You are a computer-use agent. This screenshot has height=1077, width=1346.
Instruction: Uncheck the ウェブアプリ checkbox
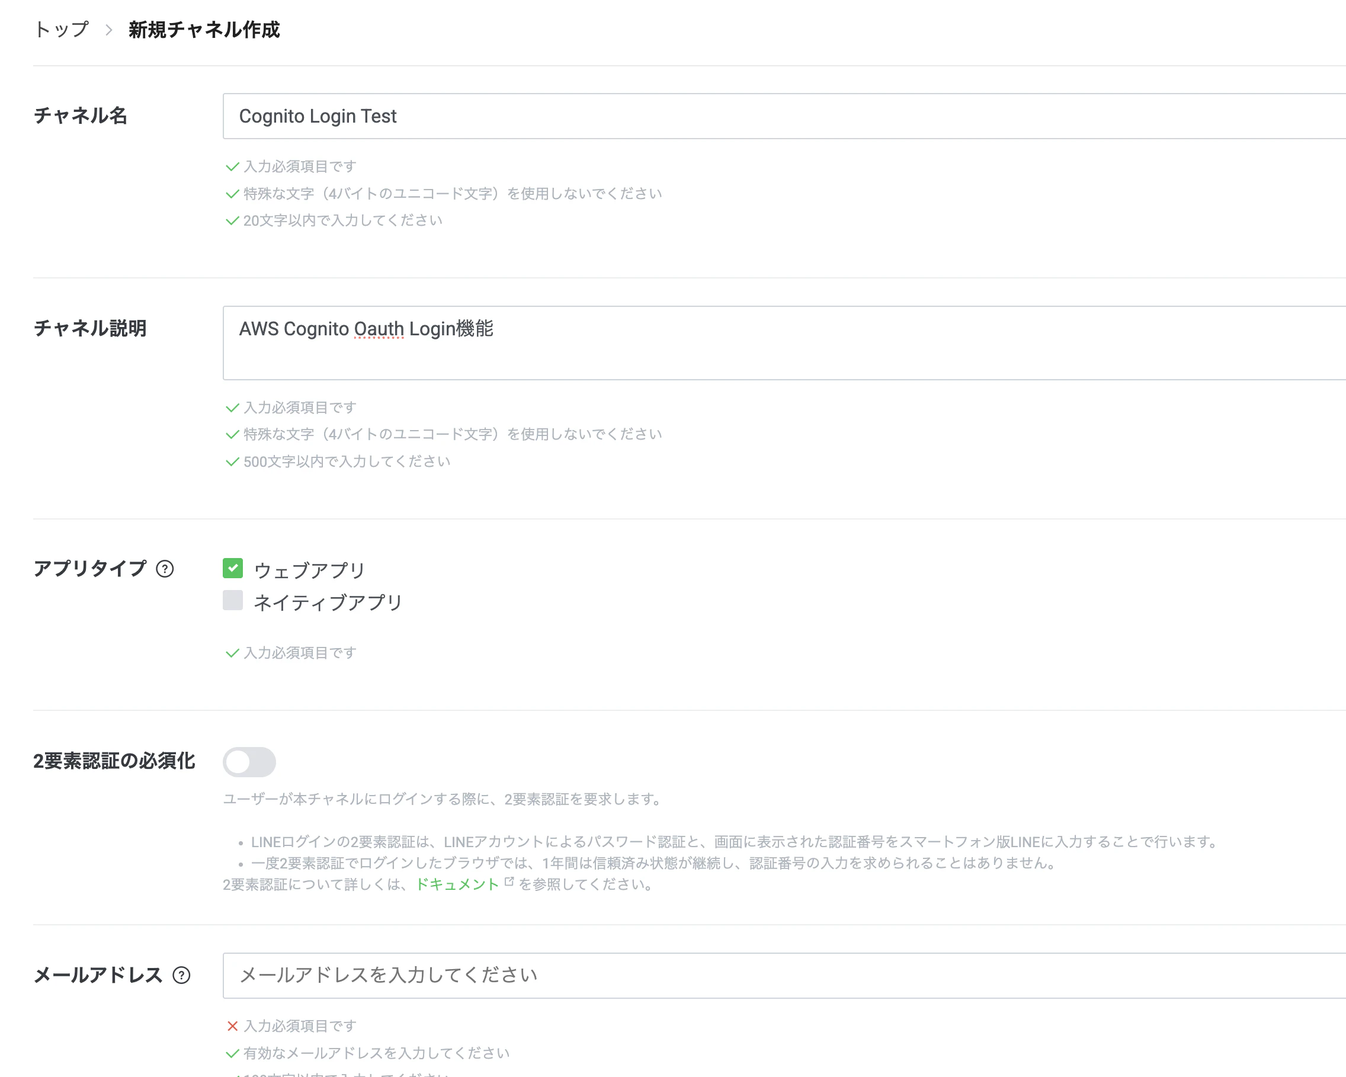point(233,568)
